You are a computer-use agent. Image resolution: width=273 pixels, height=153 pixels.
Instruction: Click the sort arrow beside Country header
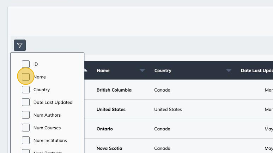click(229, 71)
